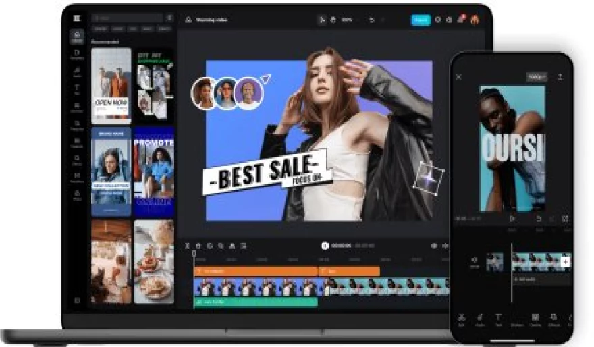
Task: Select the cafe scene template thumbnail
Action: (x=111, y=262)
